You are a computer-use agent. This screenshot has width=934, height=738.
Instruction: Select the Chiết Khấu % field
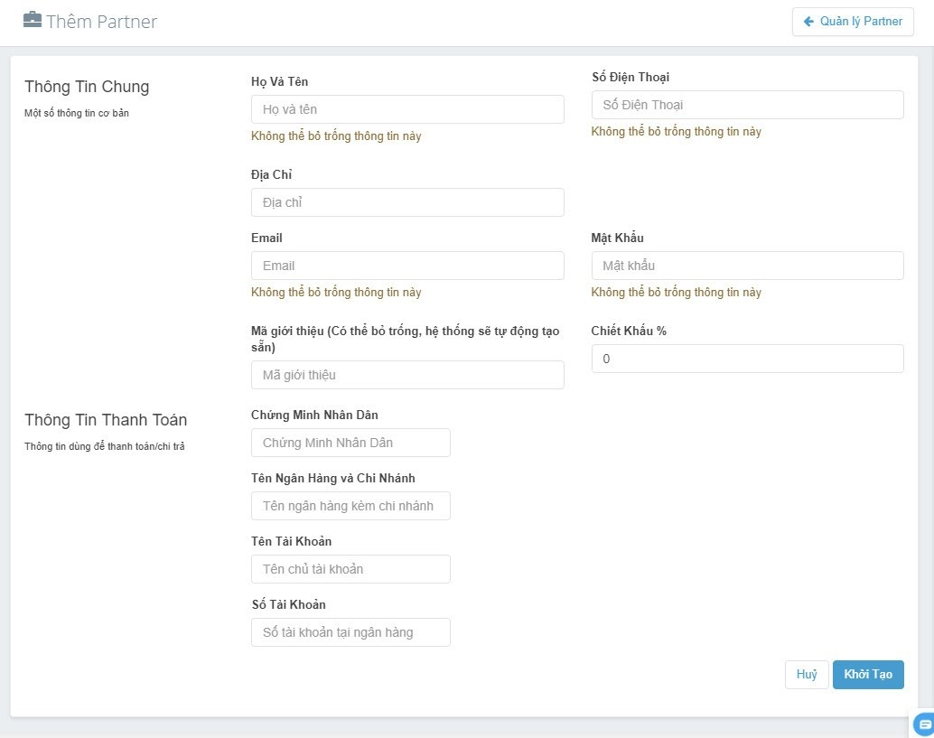coord(747,359)
